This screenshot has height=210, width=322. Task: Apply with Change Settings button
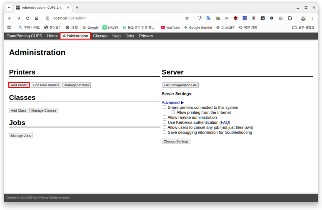[176, 142]
